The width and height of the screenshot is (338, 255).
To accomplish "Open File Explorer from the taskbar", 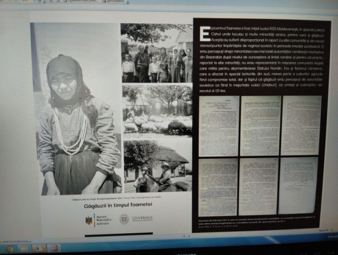I will pyautogui.click(x=25, y=249).
